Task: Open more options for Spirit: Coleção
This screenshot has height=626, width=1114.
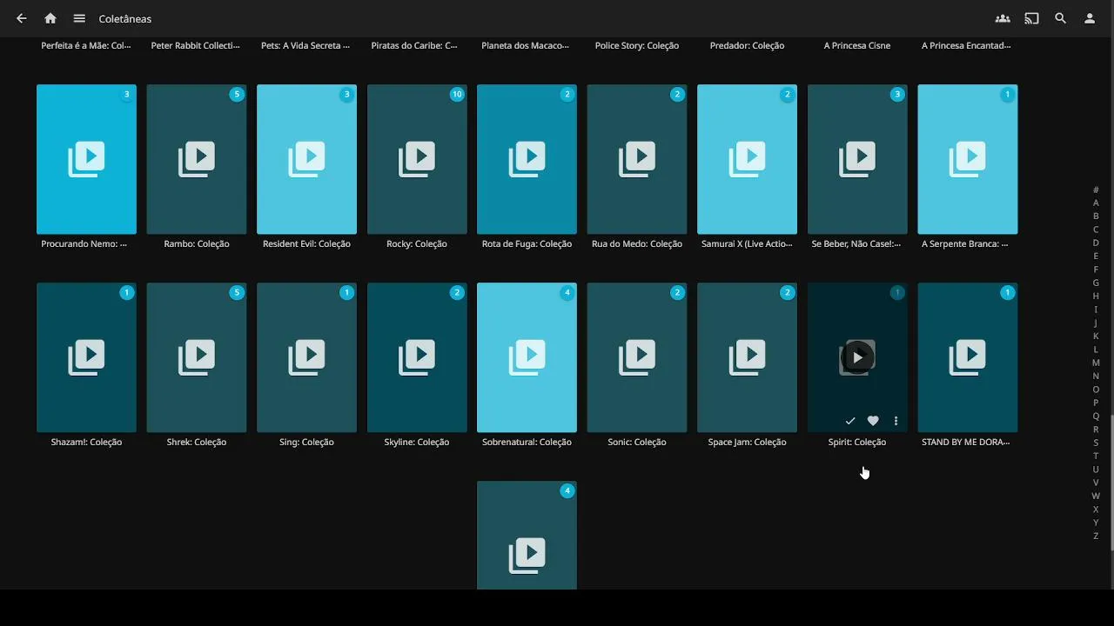Action: (896, 421)
